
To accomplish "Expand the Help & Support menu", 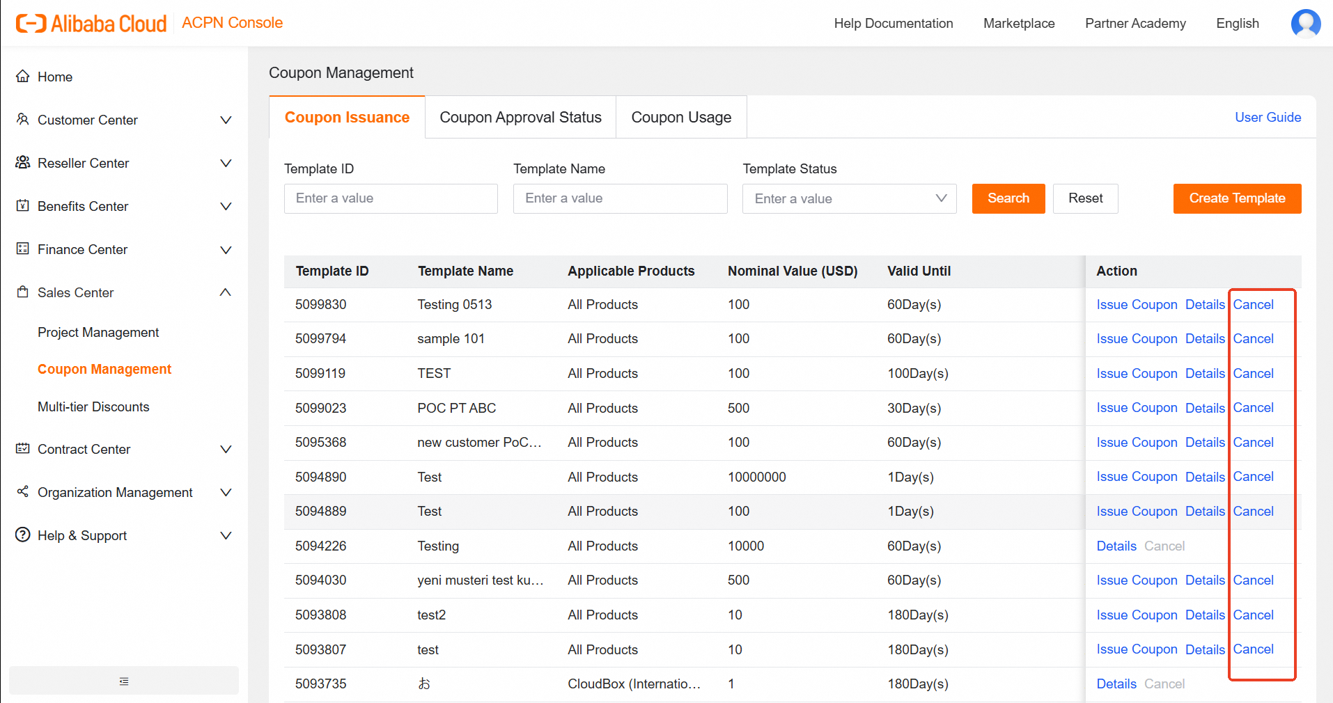I will [x=226, y=535].
